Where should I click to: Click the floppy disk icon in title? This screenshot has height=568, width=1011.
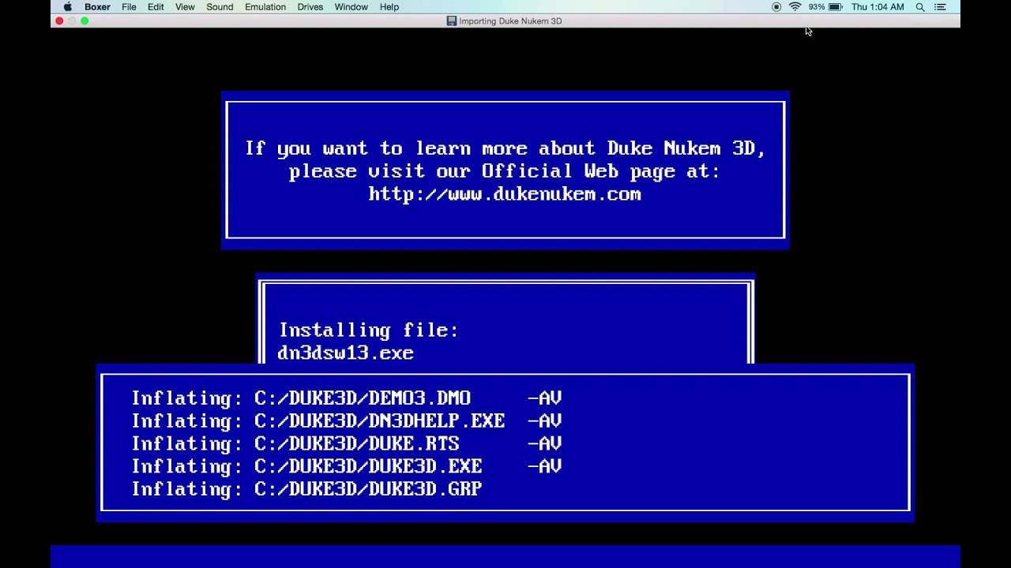pos(451,21)
